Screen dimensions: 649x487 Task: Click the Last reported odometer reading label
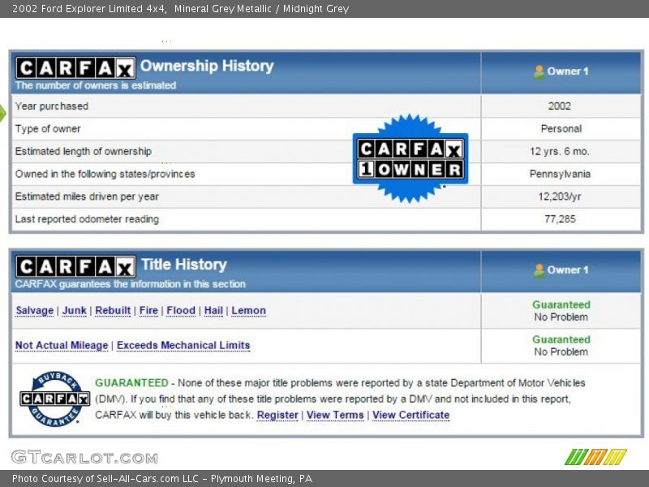[x=87, y=219]
